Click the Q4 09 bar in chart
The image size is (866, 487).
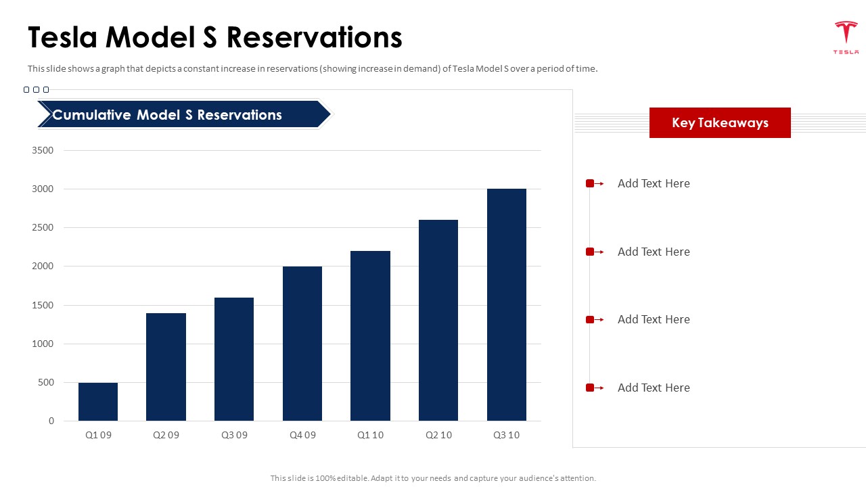[302, 344]
